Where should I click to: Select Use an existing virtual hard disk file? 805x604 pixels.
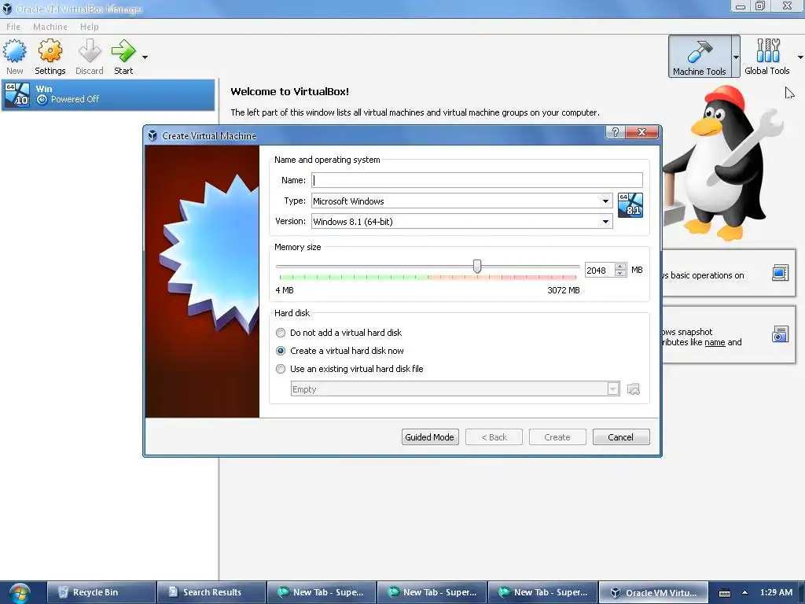pyautogui.click(x=350, y=369)
